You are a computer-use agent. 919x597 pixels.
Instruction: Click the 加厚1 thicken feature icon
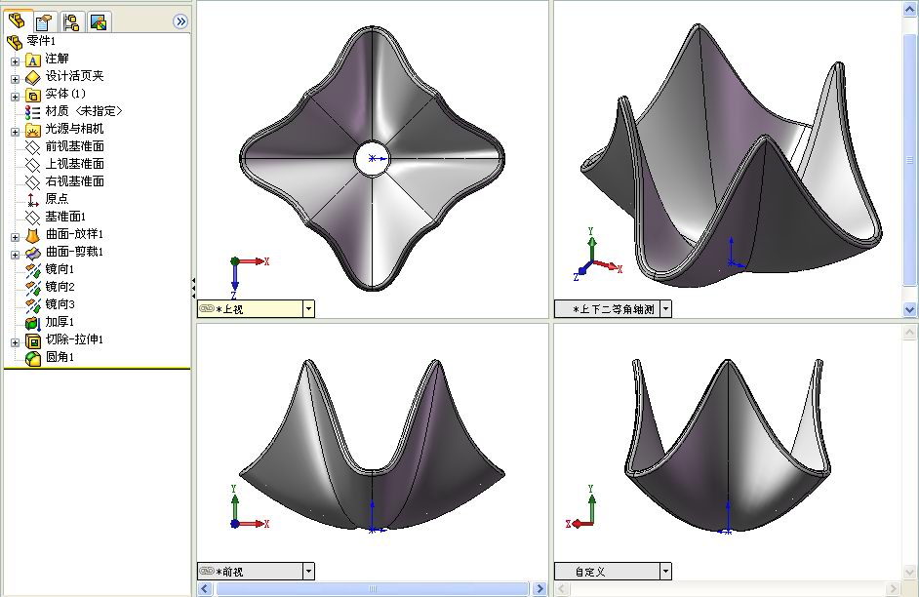pyautogui.click(x=33, y=323)
